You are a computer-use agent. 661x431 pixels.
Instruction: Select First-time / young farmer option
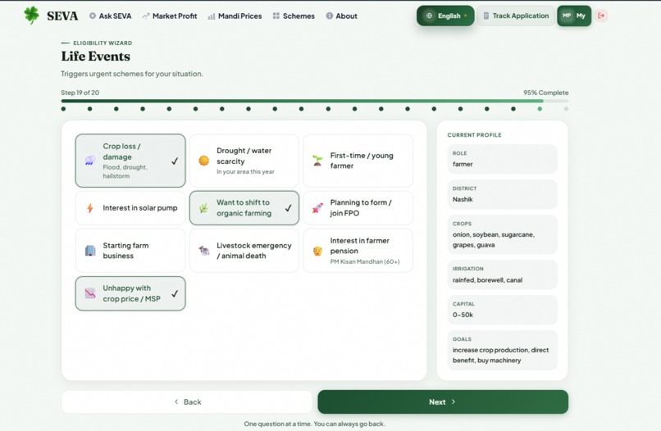pyautogui.click(x=358, y=161)
